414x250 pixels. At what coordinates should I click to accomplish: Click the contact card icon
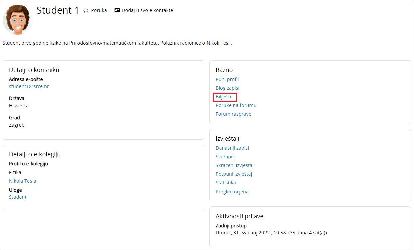[x=117, y=11]
